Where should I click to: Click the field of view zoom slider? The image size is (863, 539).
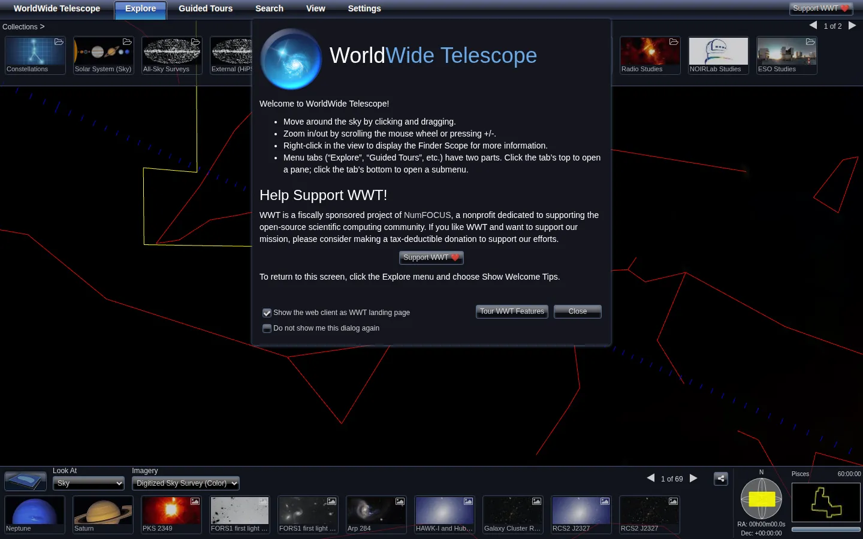[x=826, y=529]
